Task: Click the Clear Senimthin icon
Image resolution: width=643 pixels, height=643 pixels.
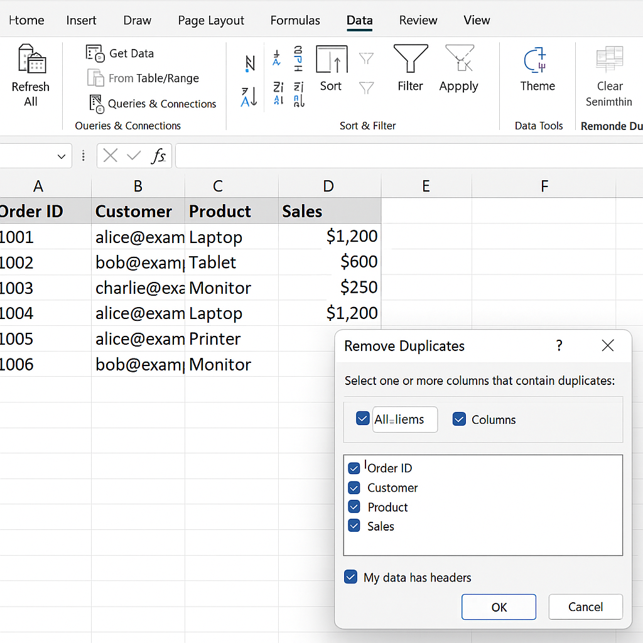Action: click(x=609, y=61)
